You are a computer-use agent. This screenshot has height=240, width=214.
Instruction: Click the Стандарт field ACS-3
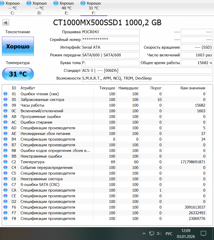point(147,71)
